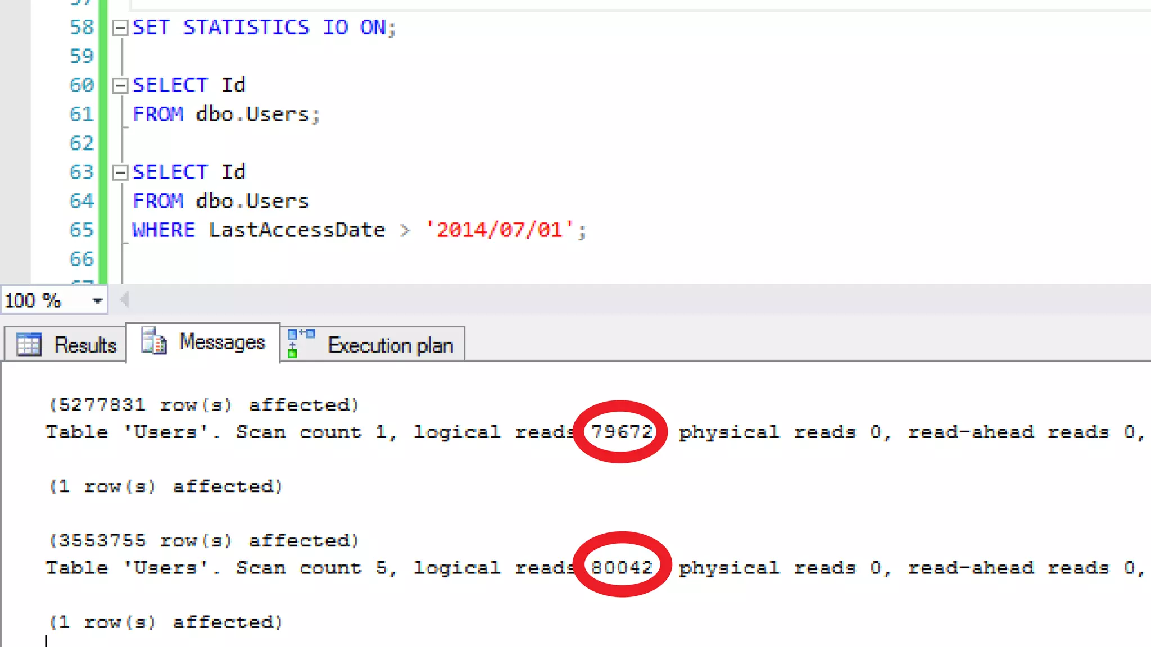Screen dimensions: 1151x647
Task: Collapse the SELECT with WHERE clause block
Action: pos(120,172)
